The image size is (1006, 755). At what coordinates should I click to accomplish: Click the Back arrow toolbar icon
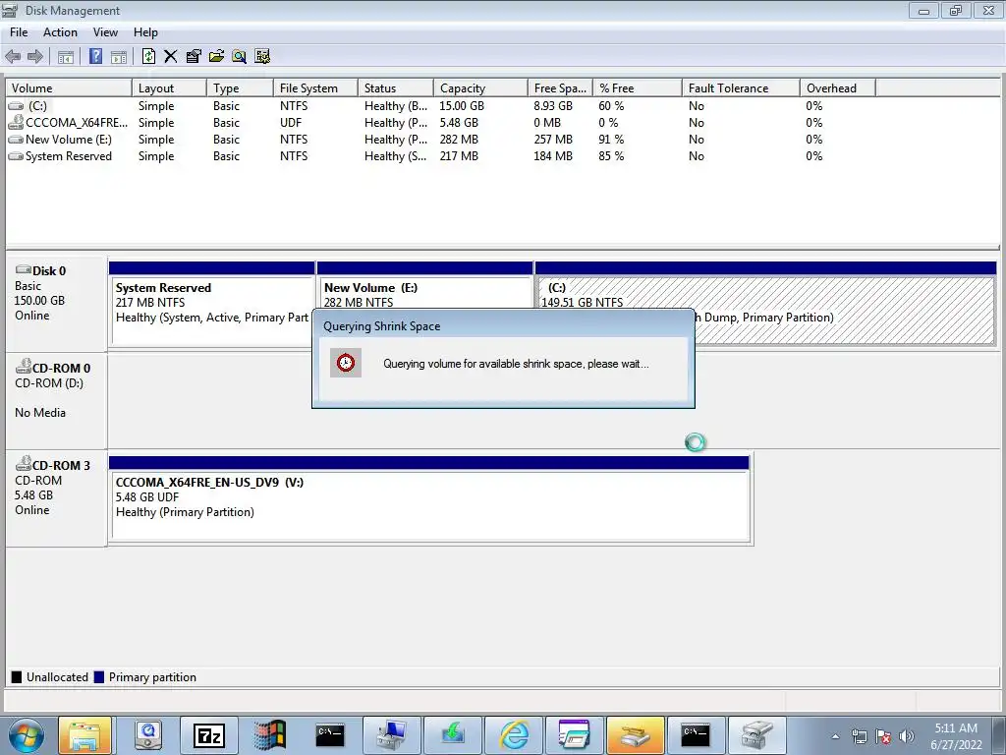click(13, 56)
